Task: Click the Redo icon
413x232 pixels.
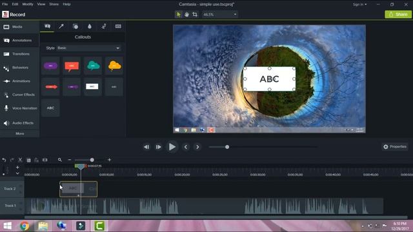Action: [x=12, y=160]
